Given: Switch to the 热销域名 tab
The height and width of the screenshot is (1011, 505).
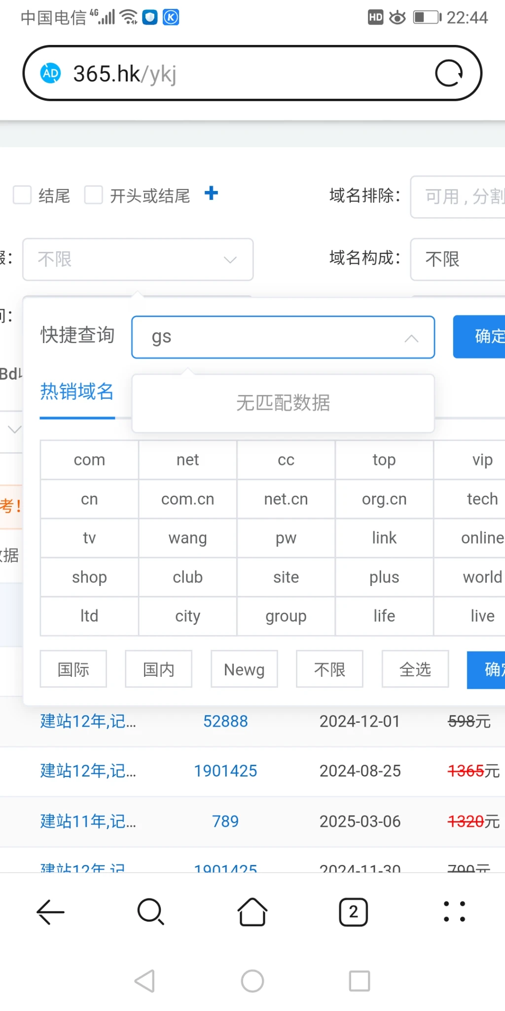Looking at the screenshot, I should pos(77,392).
